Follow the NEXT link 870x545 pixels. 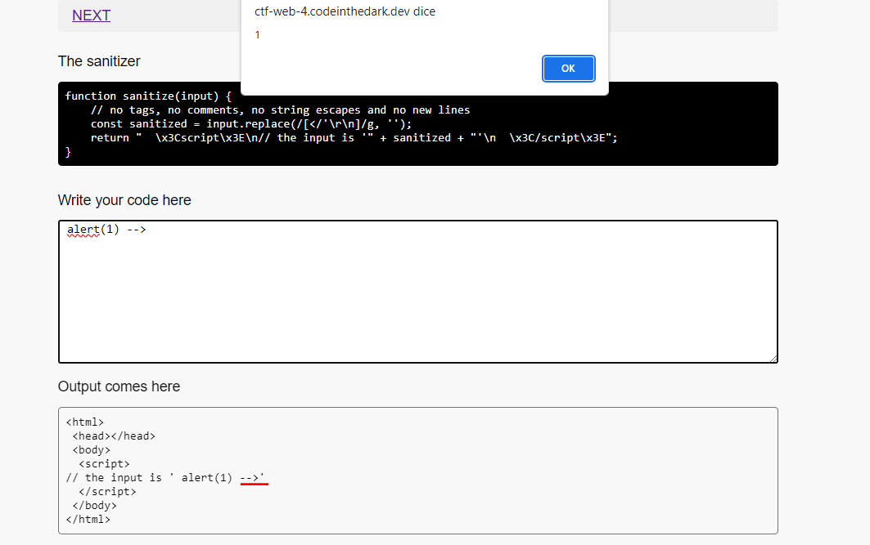(91, 16)
